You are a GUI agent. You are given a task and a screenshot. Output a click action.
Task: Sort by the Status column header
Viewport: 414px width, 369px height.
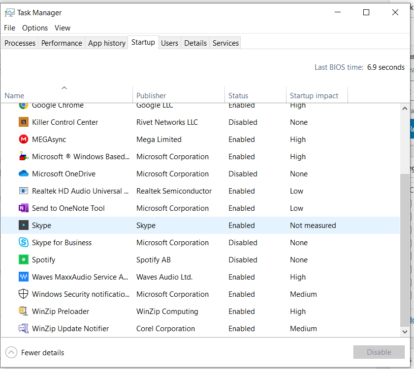click(x=255, y=94)
